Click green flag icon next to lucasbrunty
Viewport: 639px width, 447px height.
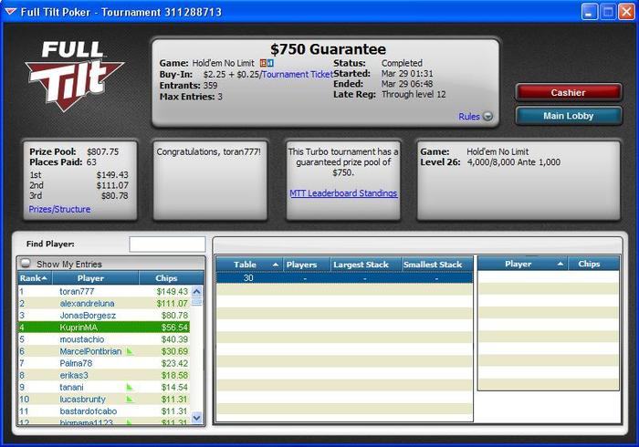click(x=130, y=400)
